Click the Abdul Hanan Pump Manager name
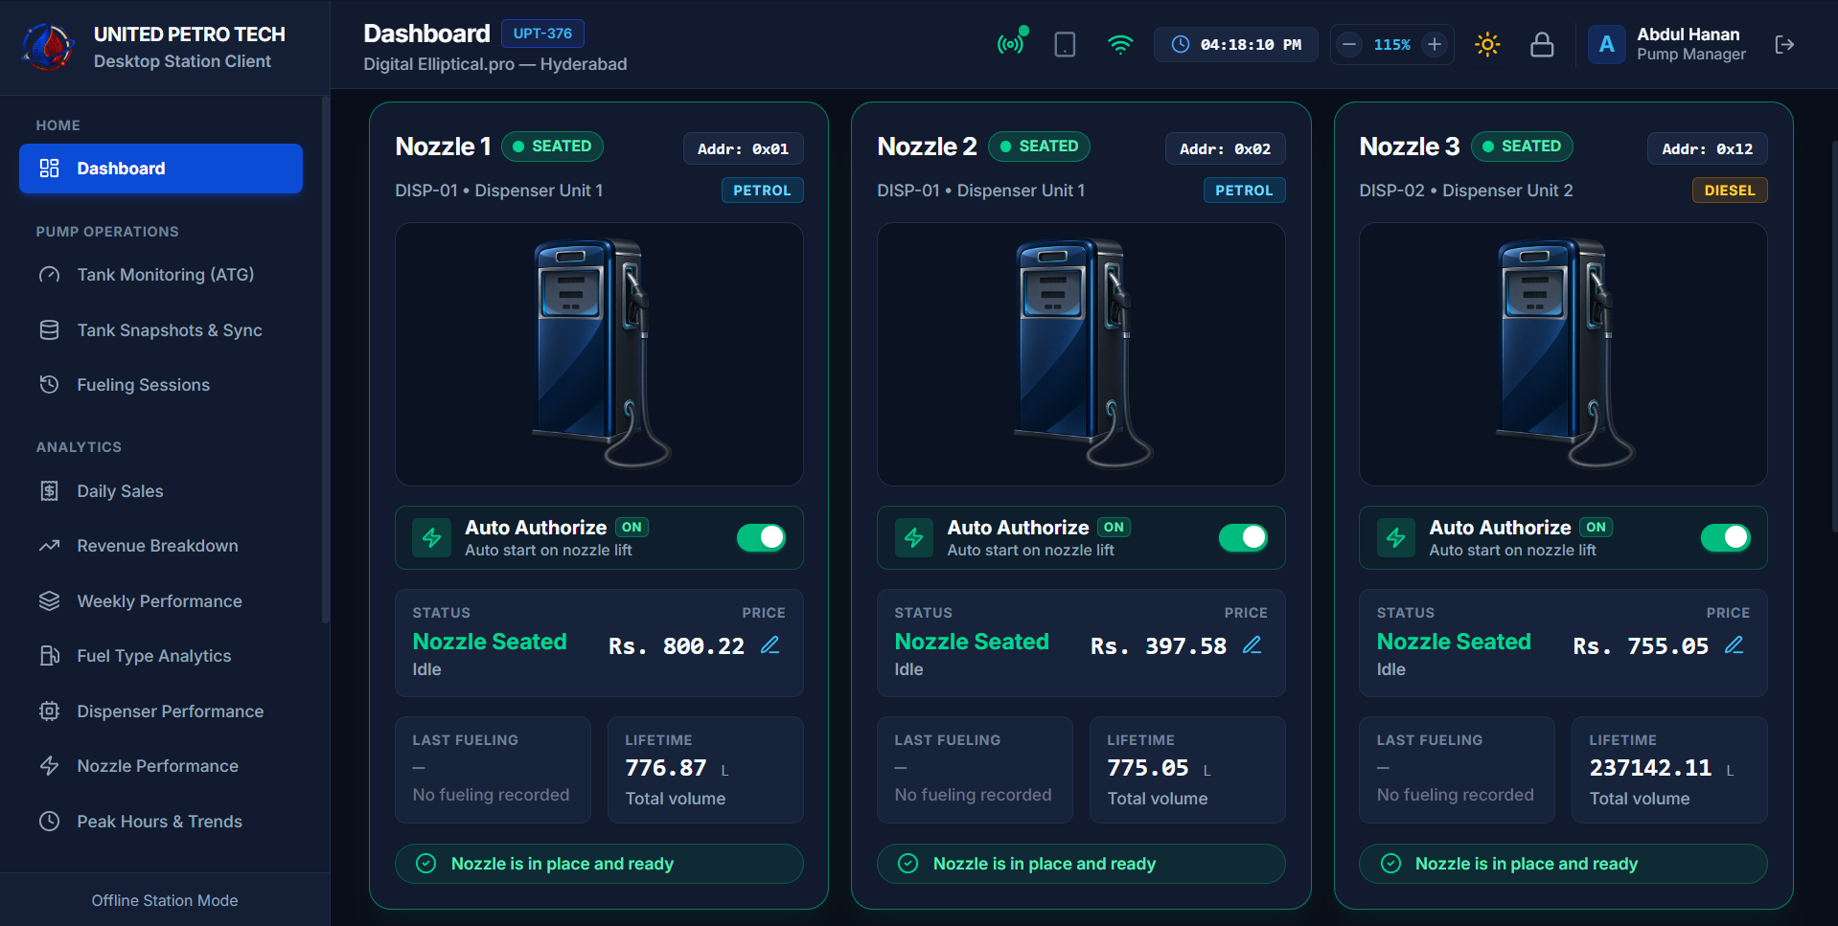The image size is (1838, 926). (1690, 44)
